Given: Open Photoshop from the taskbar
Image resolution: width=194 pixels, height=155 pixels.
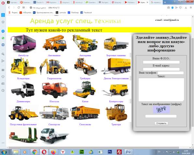Looking at the screenshot, I should (110, 152).
